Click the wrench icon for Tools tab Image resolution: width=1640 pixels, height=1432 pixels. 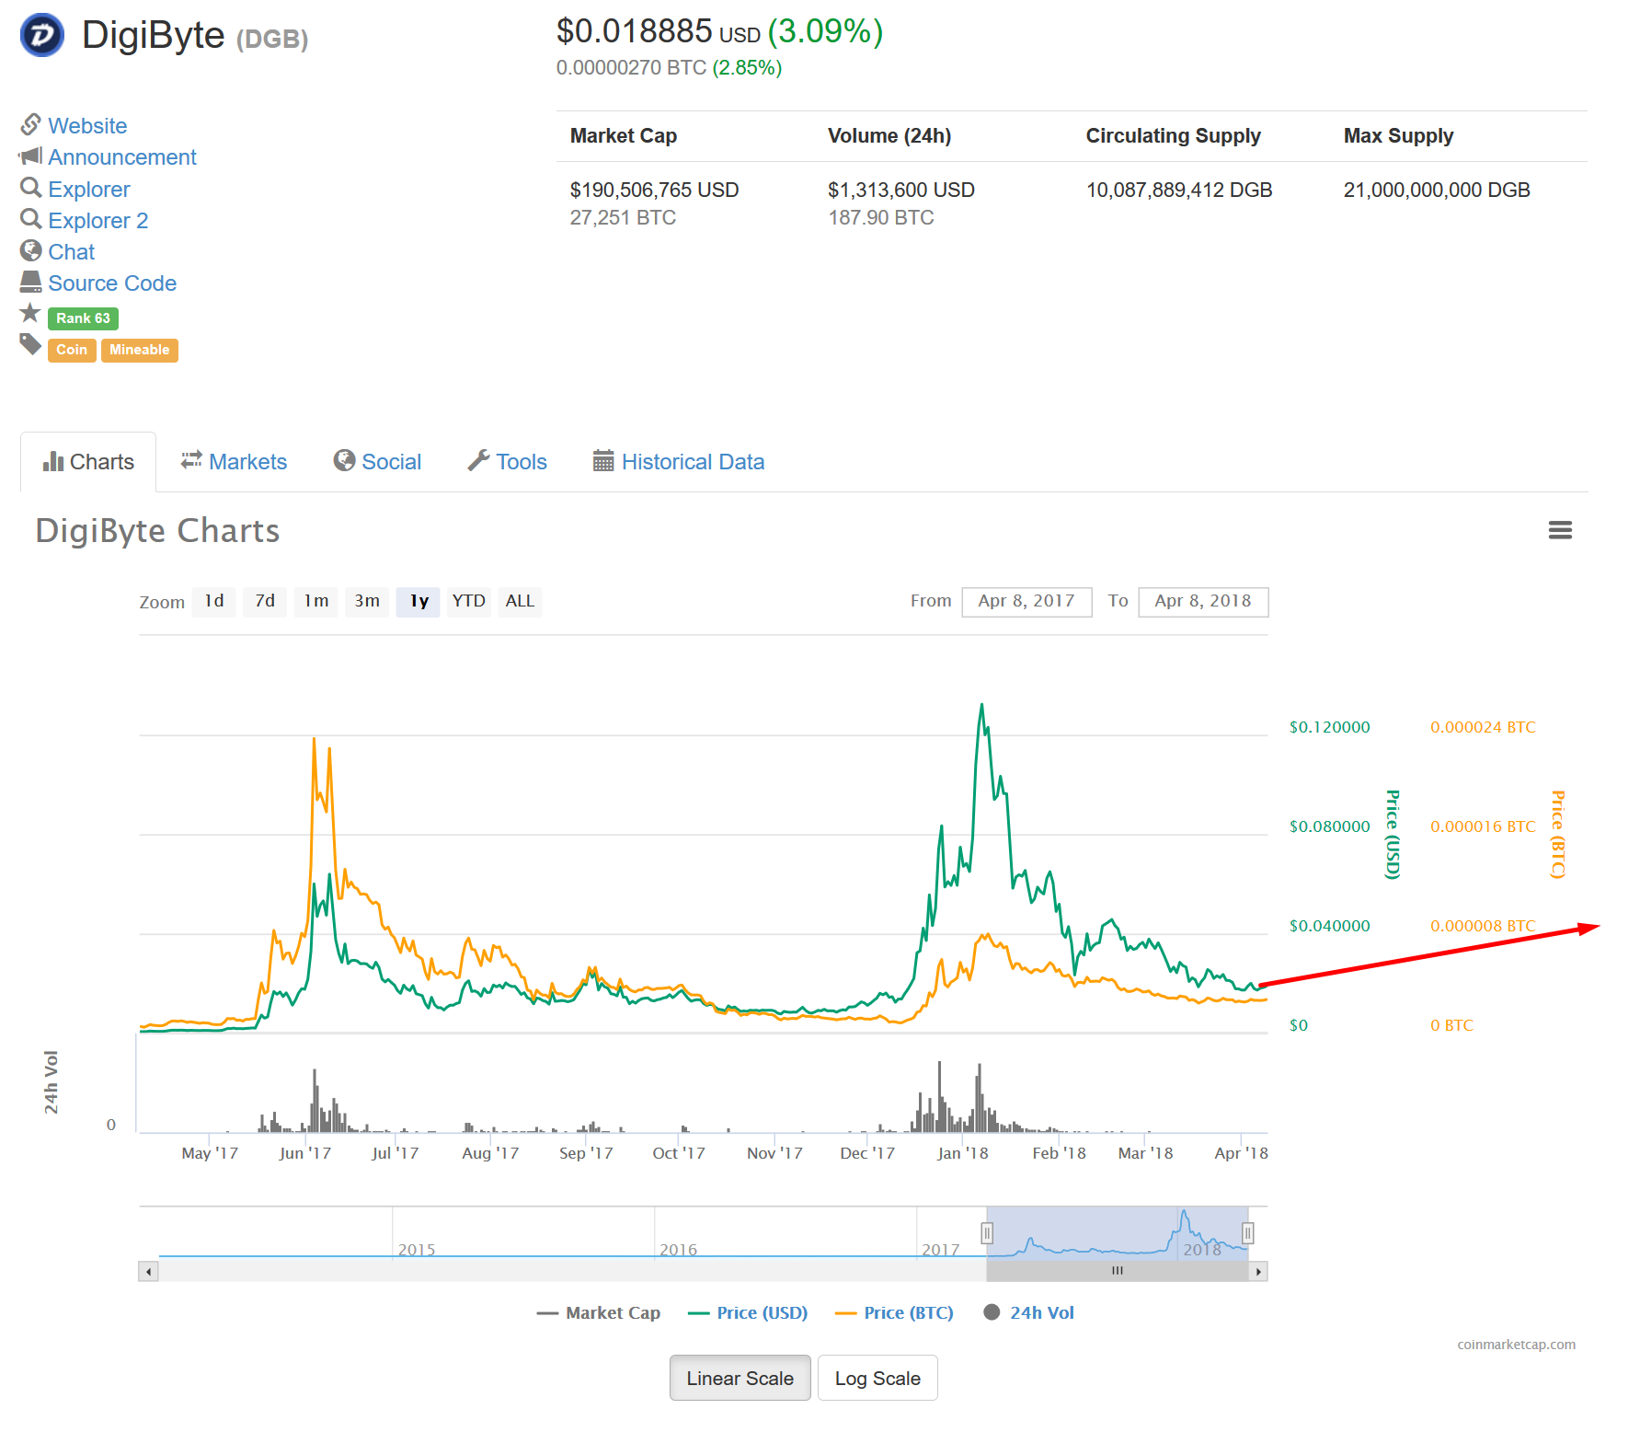tap(478, 460)
